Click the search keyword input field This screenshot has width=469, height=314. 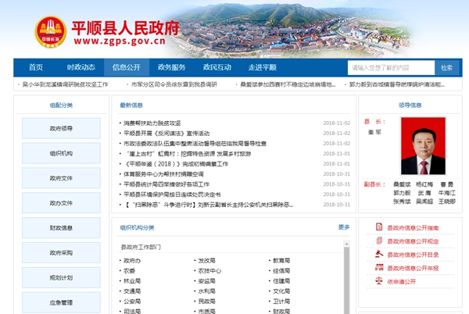point(389,68)
